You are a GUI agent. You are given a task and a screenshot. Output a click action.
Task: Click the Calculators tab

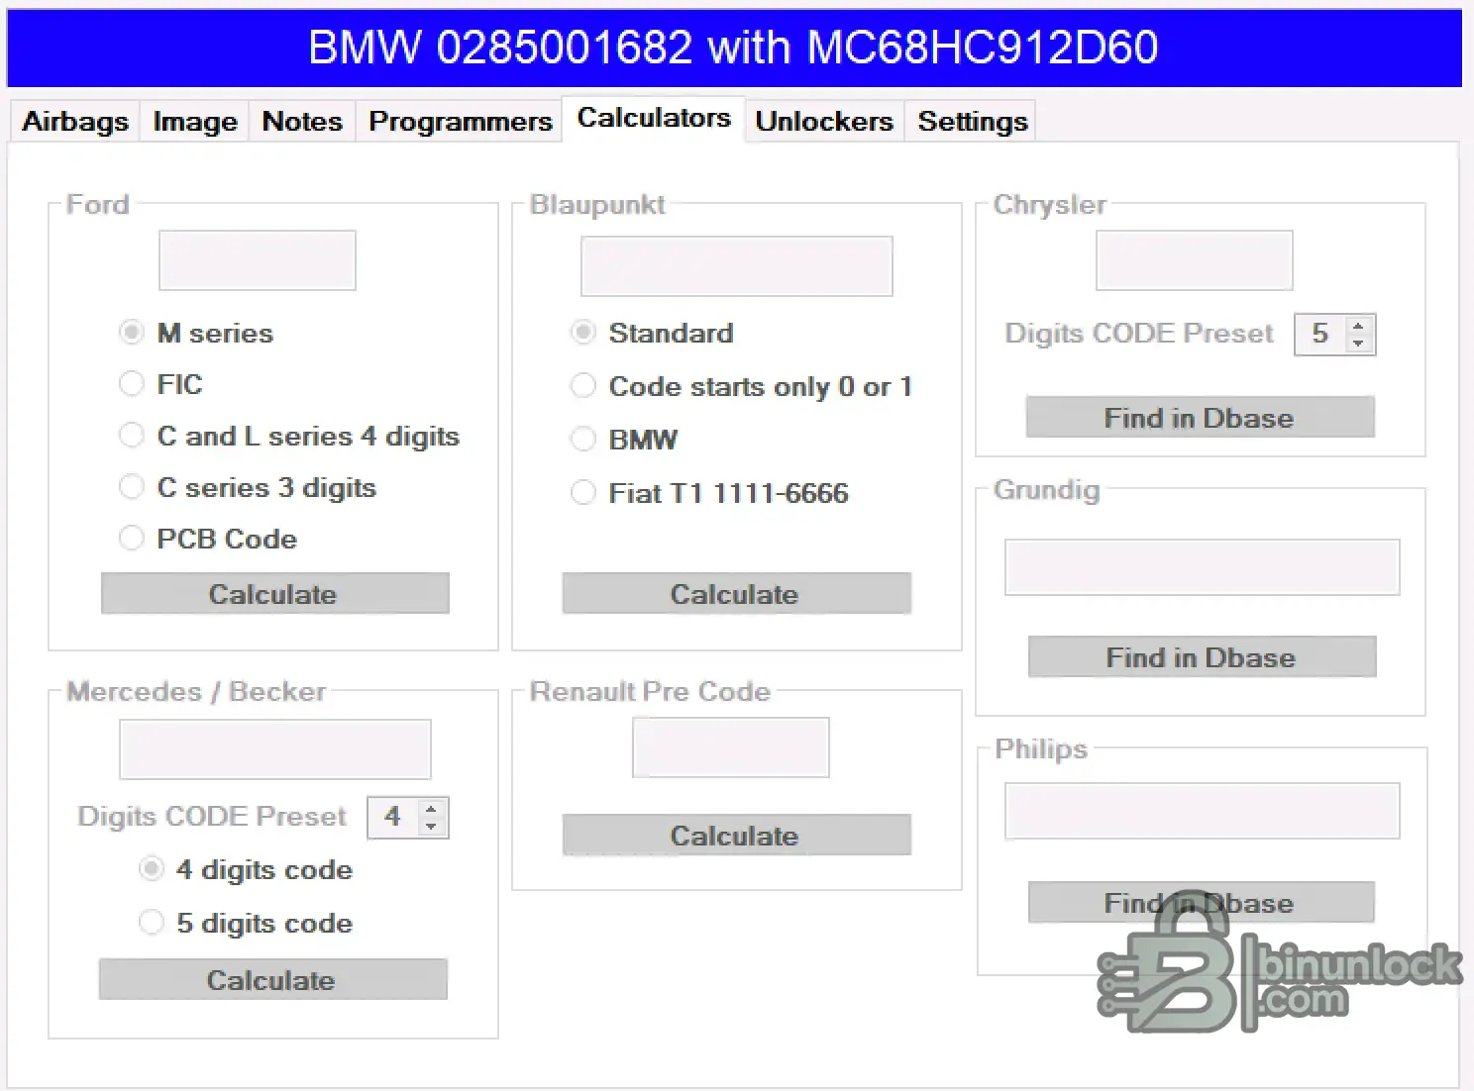point(654,118)
